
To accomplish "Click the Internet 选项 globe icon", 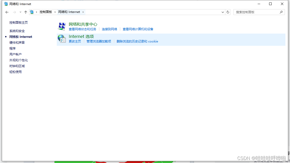I will [62, 39].
